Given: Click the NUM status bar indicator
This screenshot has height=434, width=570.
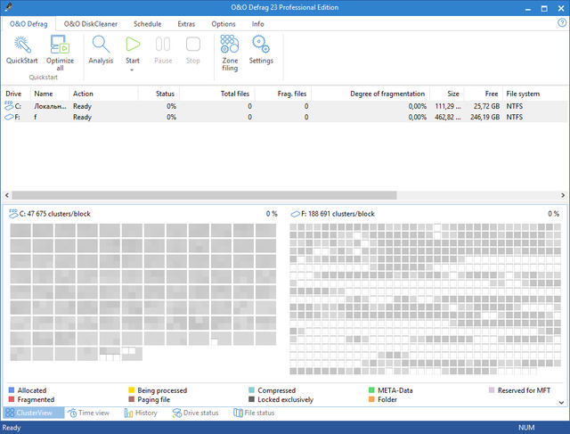Looking at the screenshot, I should tap(526, 428).
